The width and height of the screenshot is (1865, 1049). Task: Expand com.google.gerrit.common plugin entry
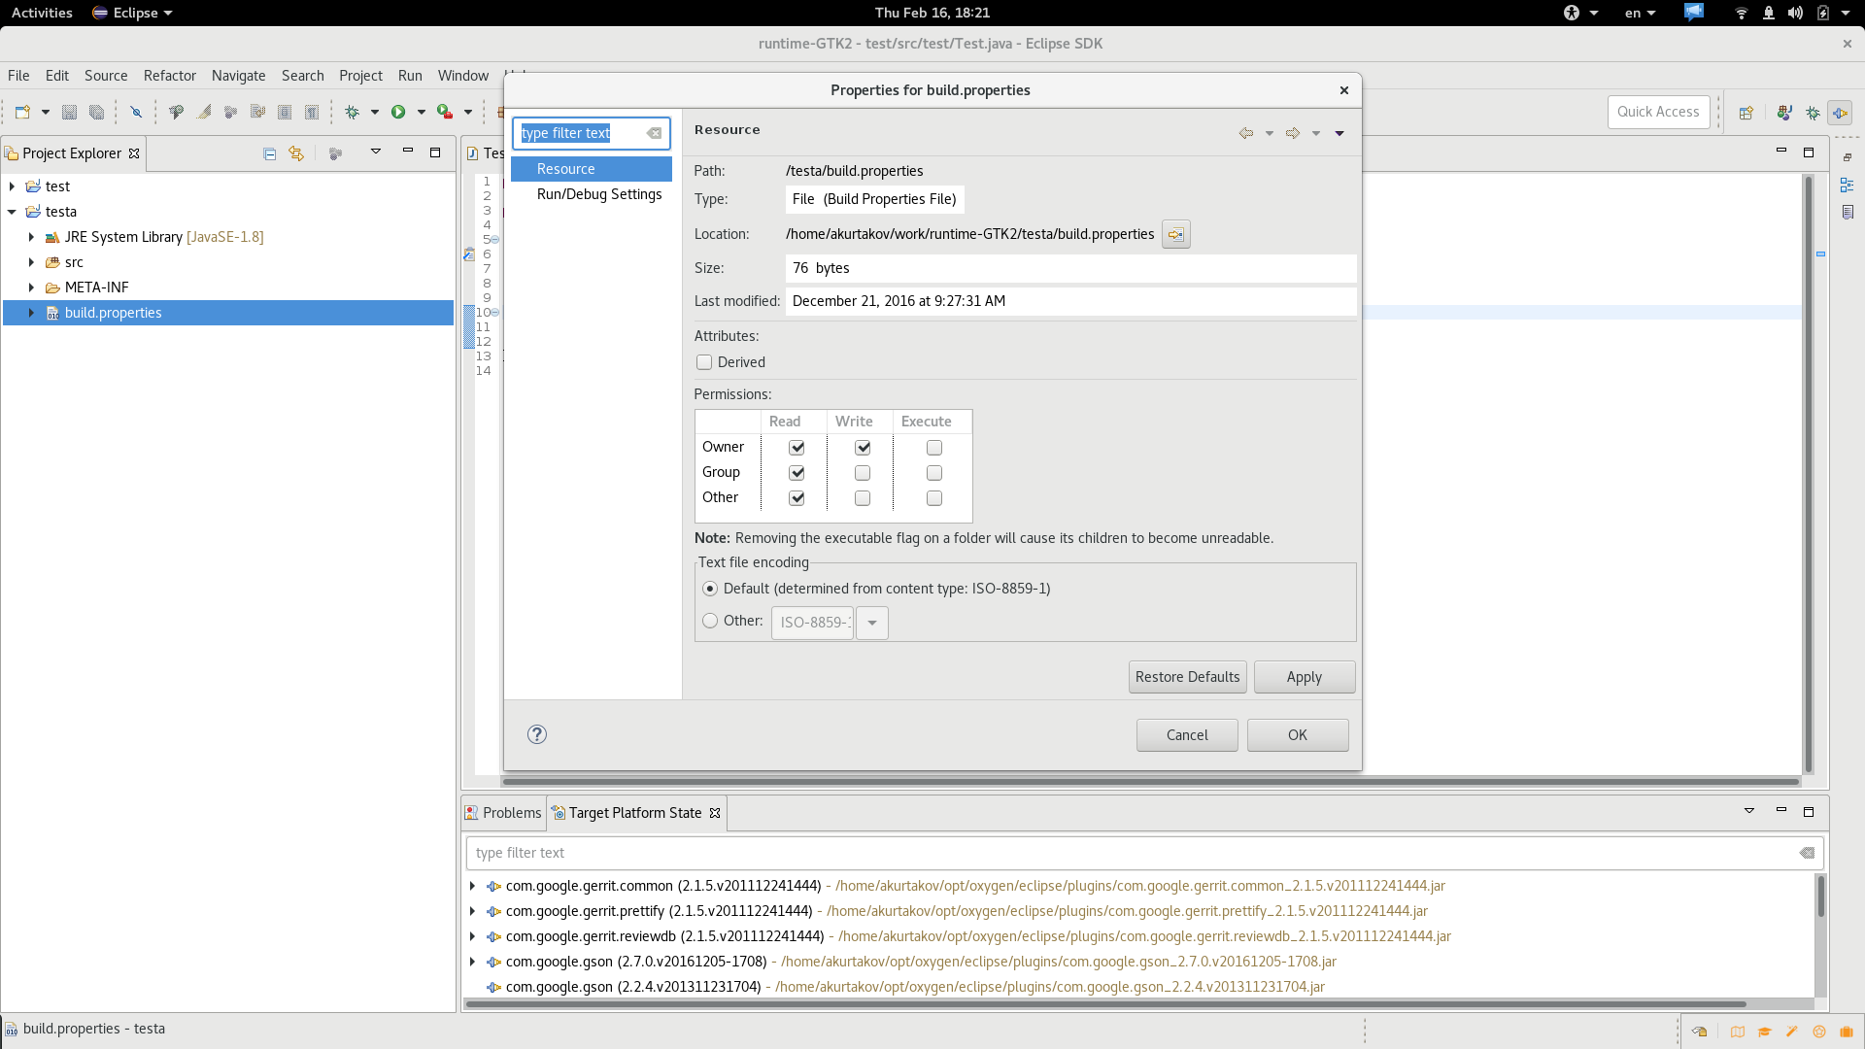coord(472,886)
